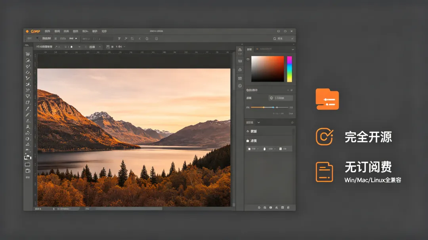428x240 pixels.
Task: Click the vertical scrollbar right of the canvas
Action: click(x=234, y=130)
